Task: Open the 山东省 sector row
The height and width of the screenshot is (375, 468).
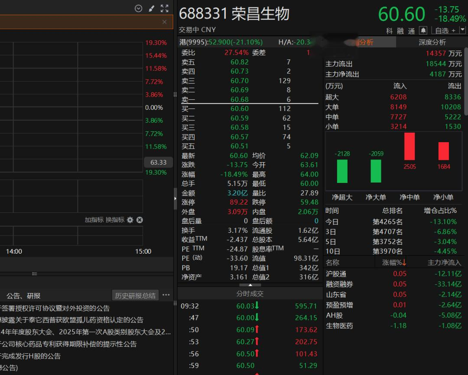Action: click(x=393, y=295)
